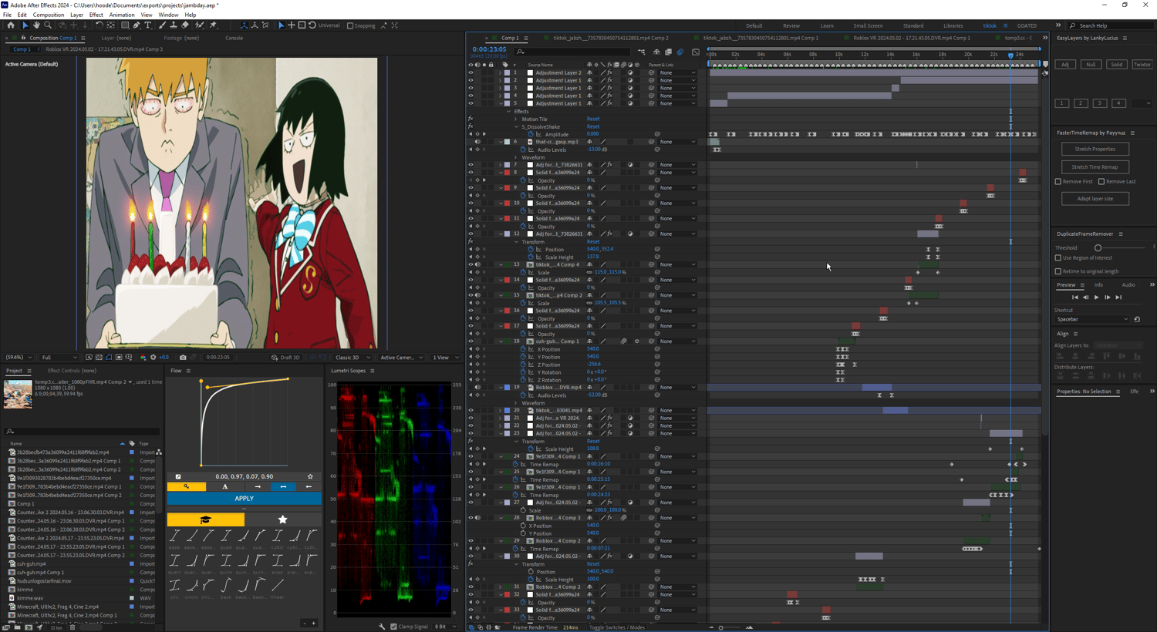Select the Brush tool
1157x632 pixels.
163,25
